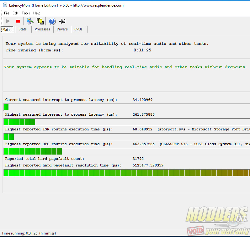Click the CLASSPNP.SYS driver name text
The image size is (250, 237).
tap(174, 144)
